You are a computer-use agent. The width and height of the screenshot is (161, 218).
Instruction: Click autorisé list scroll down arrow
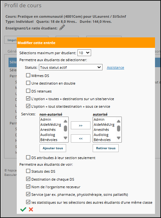coord(119,138)
